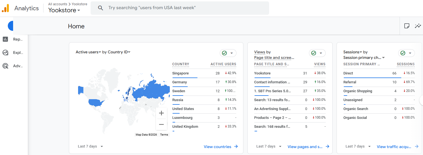Viewport: 423px width, 155px height.
Task: Open the Insights sparkline icon
Action: tap(418, 26)
